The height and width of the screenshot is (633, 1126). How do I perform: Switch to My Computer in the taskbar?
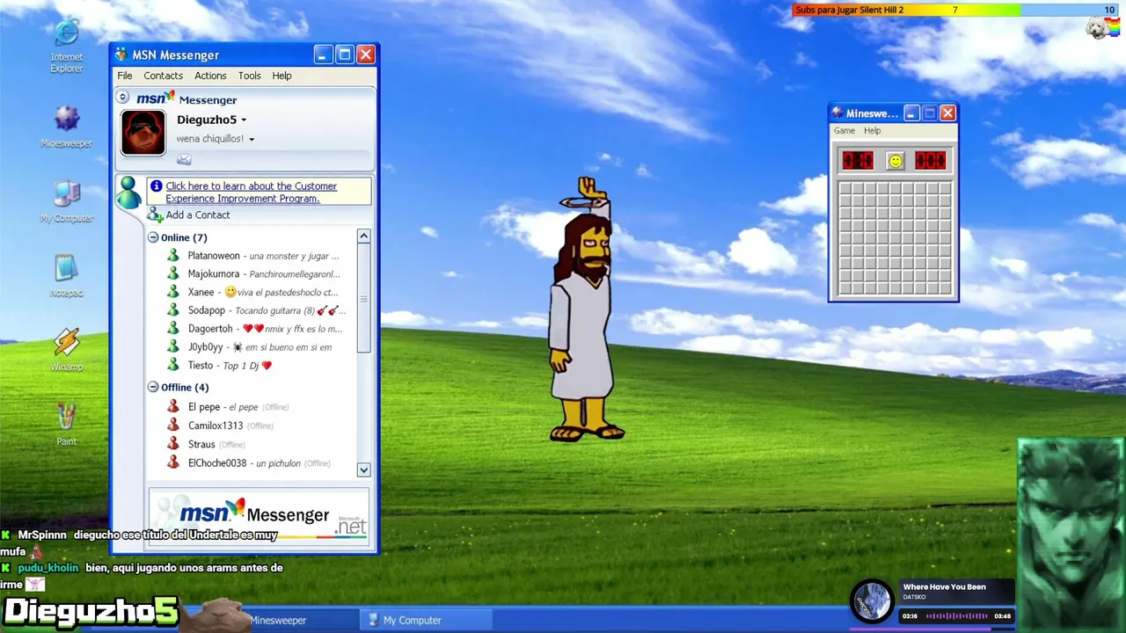426,620
